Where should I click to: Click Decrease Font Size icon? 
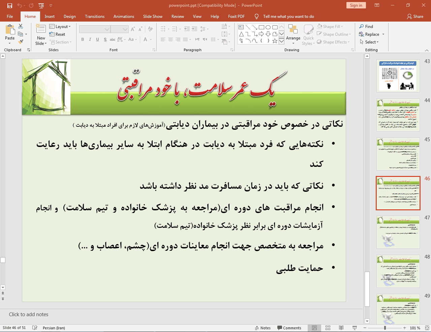click(x=140, y=29)
